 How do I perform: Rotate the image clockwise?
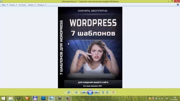pos(107,92)
